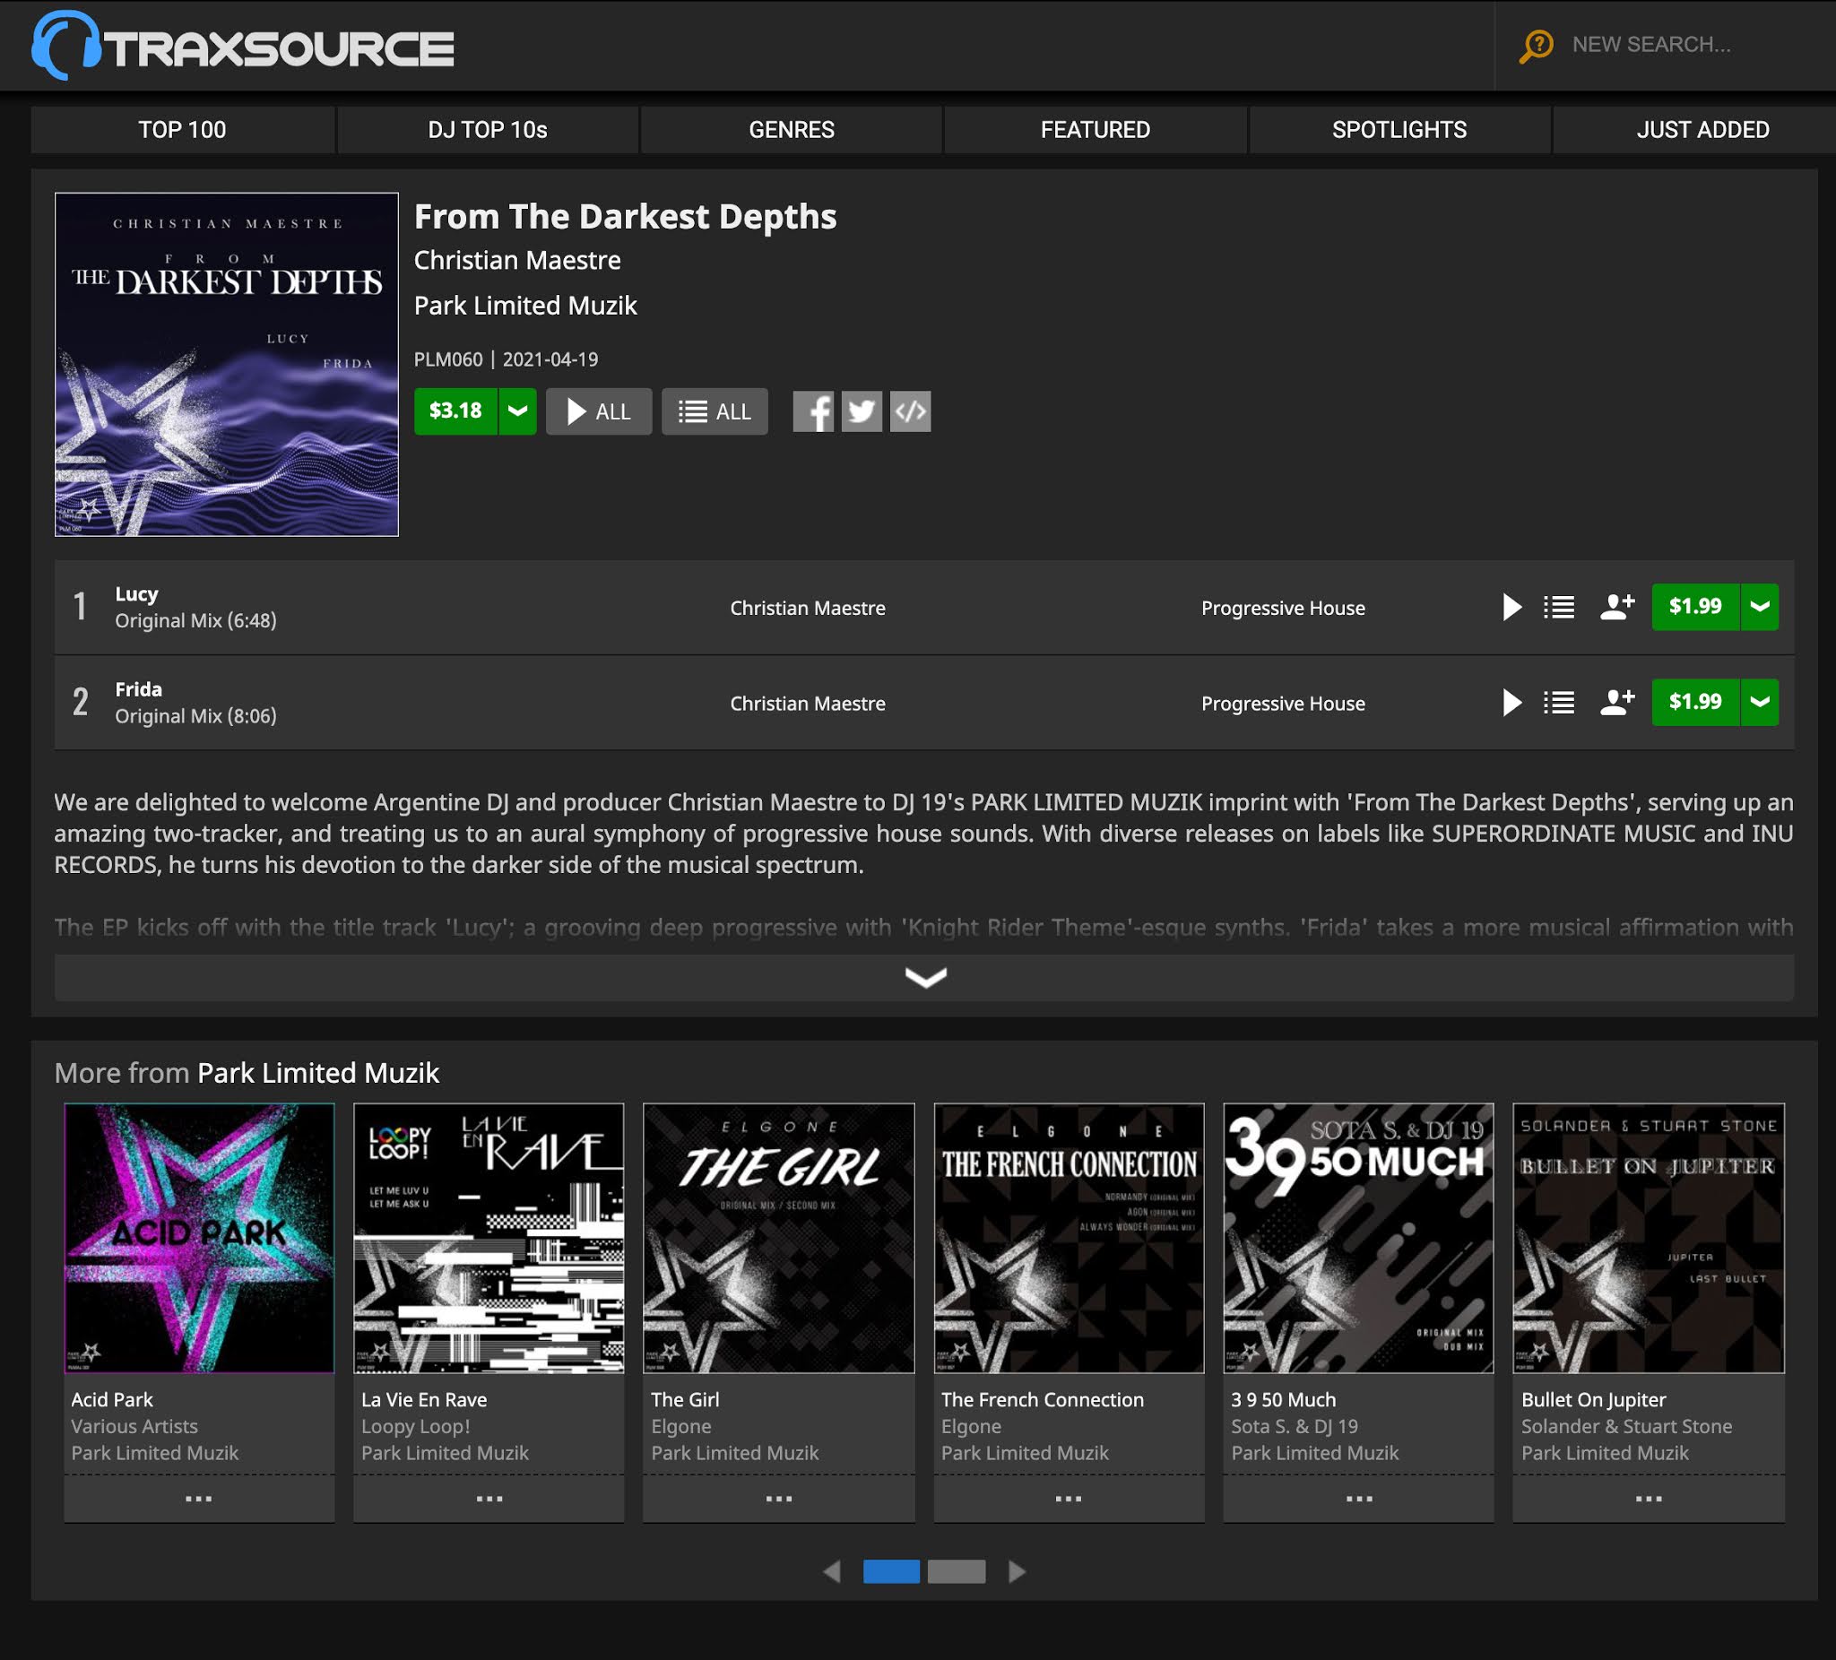This screenshot has width=1836, height=1660.
Task: Add Lucy to the play queue
Action: click(x=1559, y=607)
